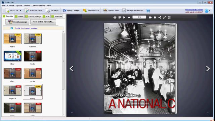Open the Online menu
This screenshot has width=215, height=121.
click(27, 6)
